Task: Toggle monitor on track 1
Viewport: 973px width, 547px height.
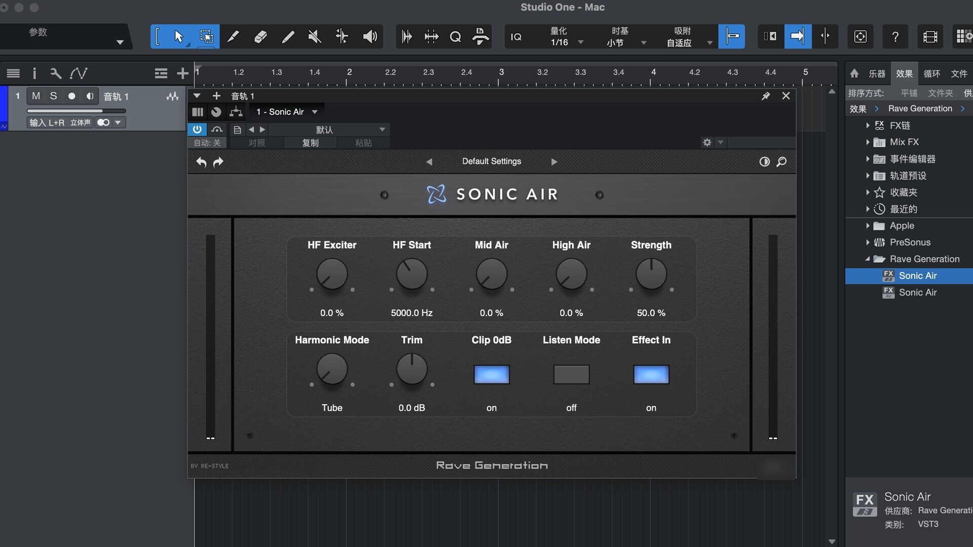Action: [x=90, y=96]
